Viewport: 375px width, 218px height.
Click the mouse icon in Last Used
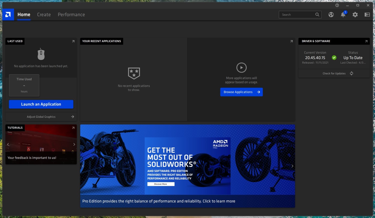point(41,54)
